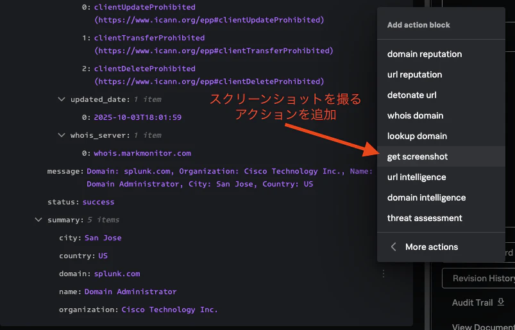This screenshot has height=330, width=515.
Task: Click the updated_date key label
Action: click(x=99, y=99)
